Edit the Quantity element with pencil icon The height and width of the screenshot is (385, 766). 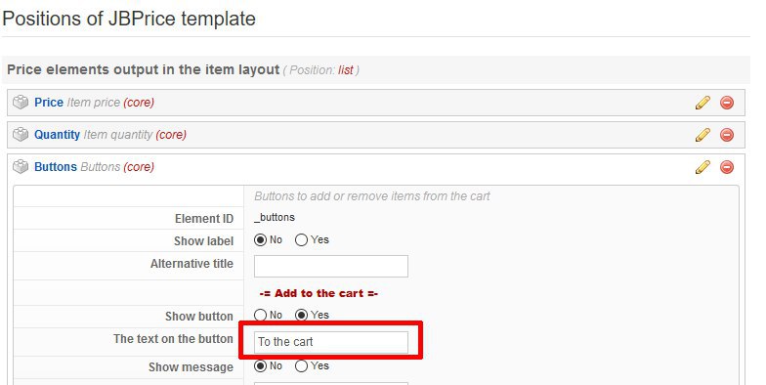pyautogui.click(x=702, y=135)
